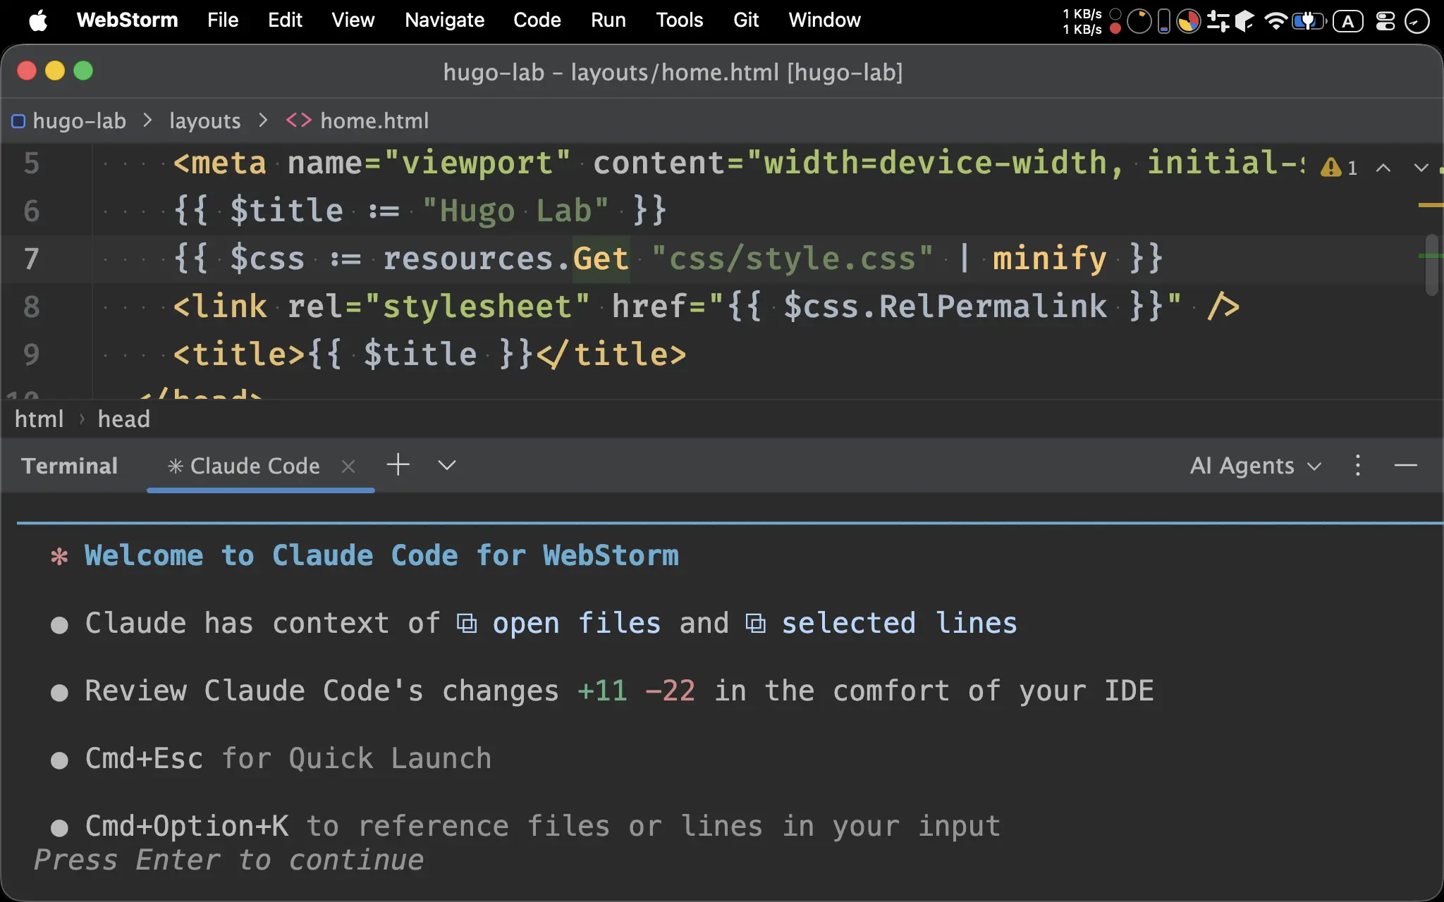This screenshot has height=902, width=1444.
Task: Click the network speed indicator in menu bar
Action: 1091,21
